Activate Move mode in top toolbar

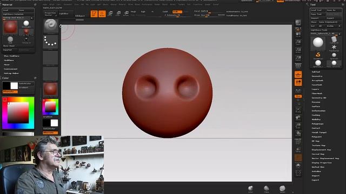[x=110, y=13]
